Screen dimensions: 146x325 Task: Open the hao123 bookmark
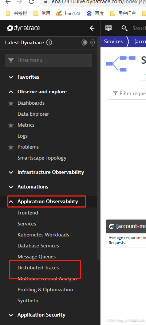point(68,14)
